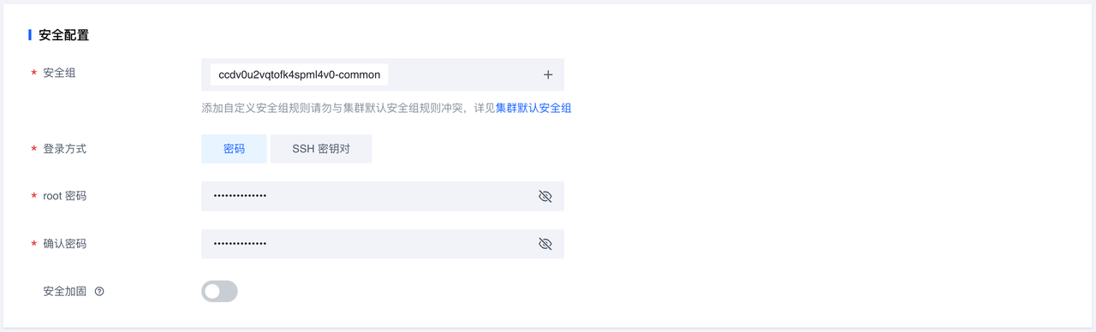Click the plus icon to add security group

tap(548, 74)
